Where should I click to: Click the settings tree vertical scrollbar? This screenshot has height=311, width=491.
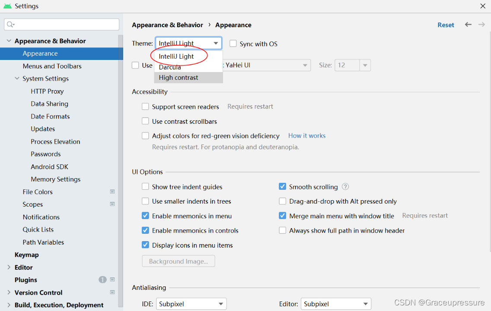(121, 170)
